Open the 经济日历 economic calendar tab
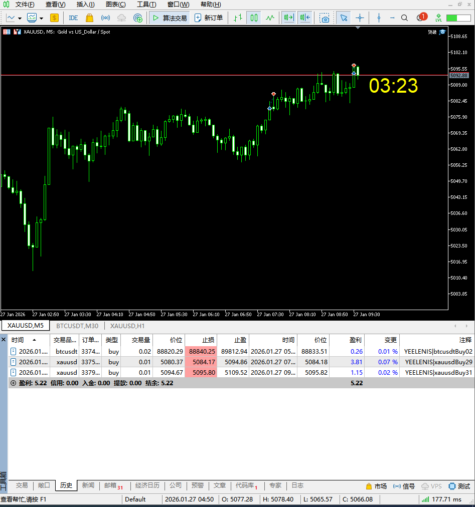The width and height of the screenshot is (475, 507). click(x=147, y=485)
